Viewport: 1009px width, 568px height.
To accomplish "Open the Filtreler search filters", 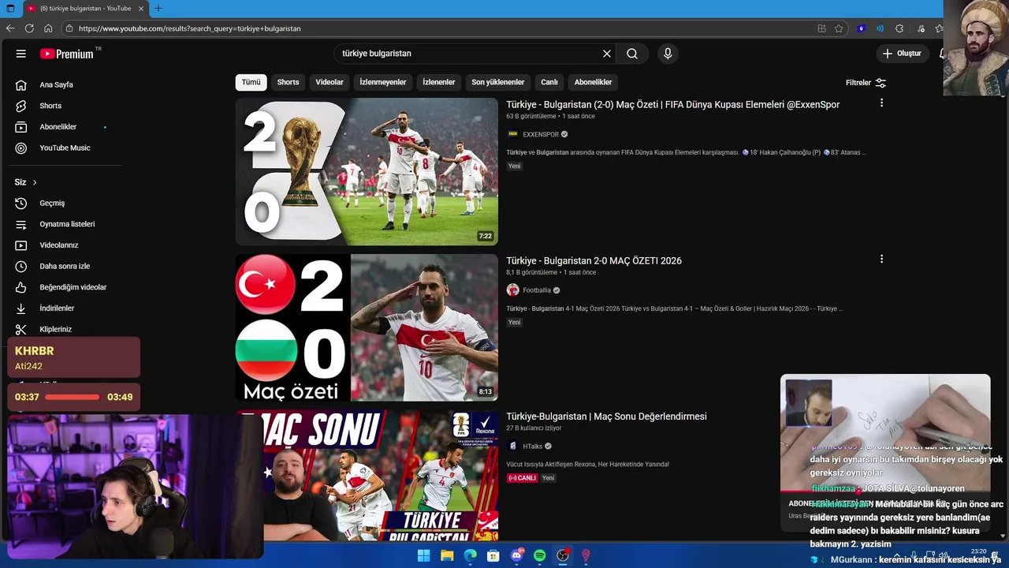I will (x=866, y=83).
